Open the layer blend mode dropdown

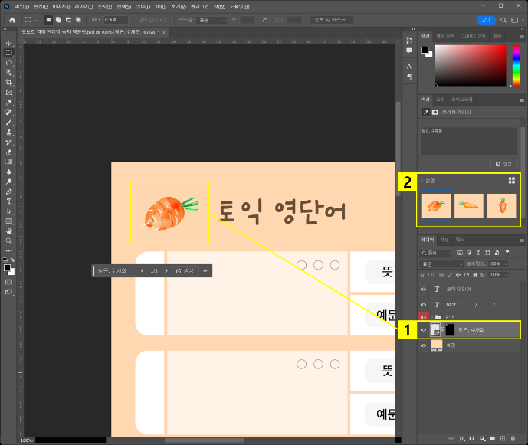(x=441, y=263)
